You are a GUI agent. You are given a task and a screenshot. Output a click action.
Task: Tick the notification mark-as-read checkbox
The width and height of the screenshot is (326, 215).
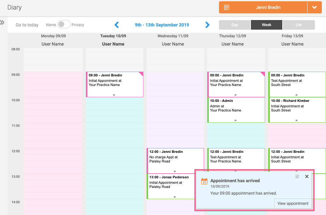[297, 176]
